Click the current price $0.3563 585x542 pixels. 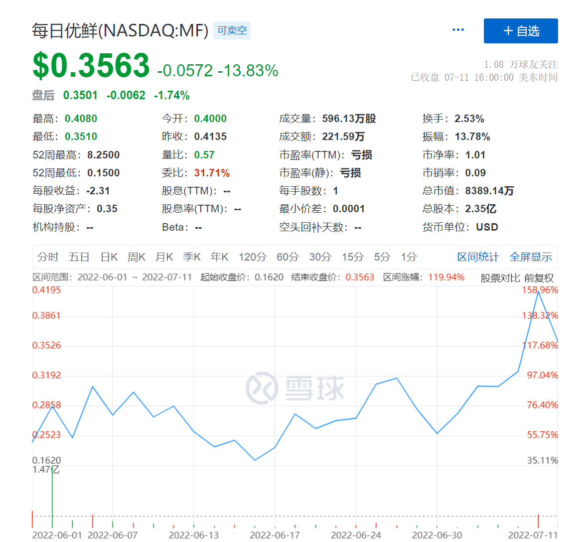coord(91,66)
